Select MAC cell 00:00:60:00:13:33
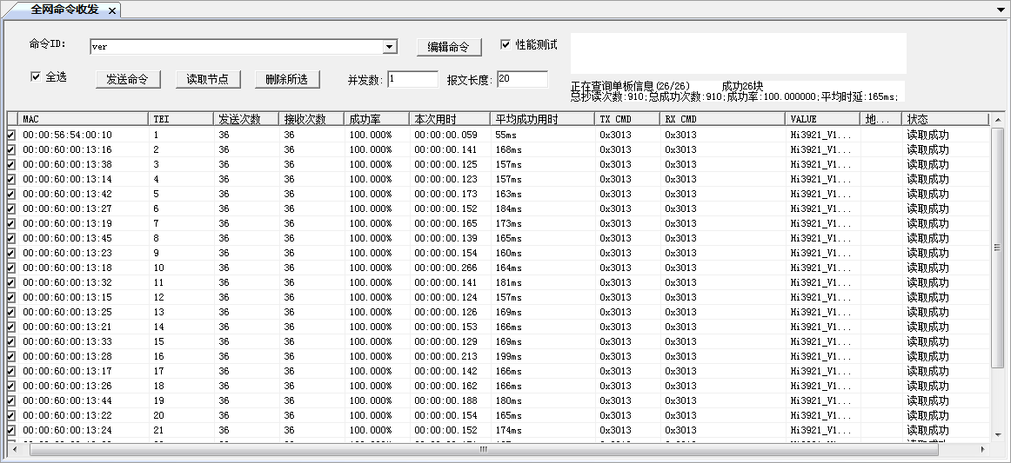 (67, 342)
